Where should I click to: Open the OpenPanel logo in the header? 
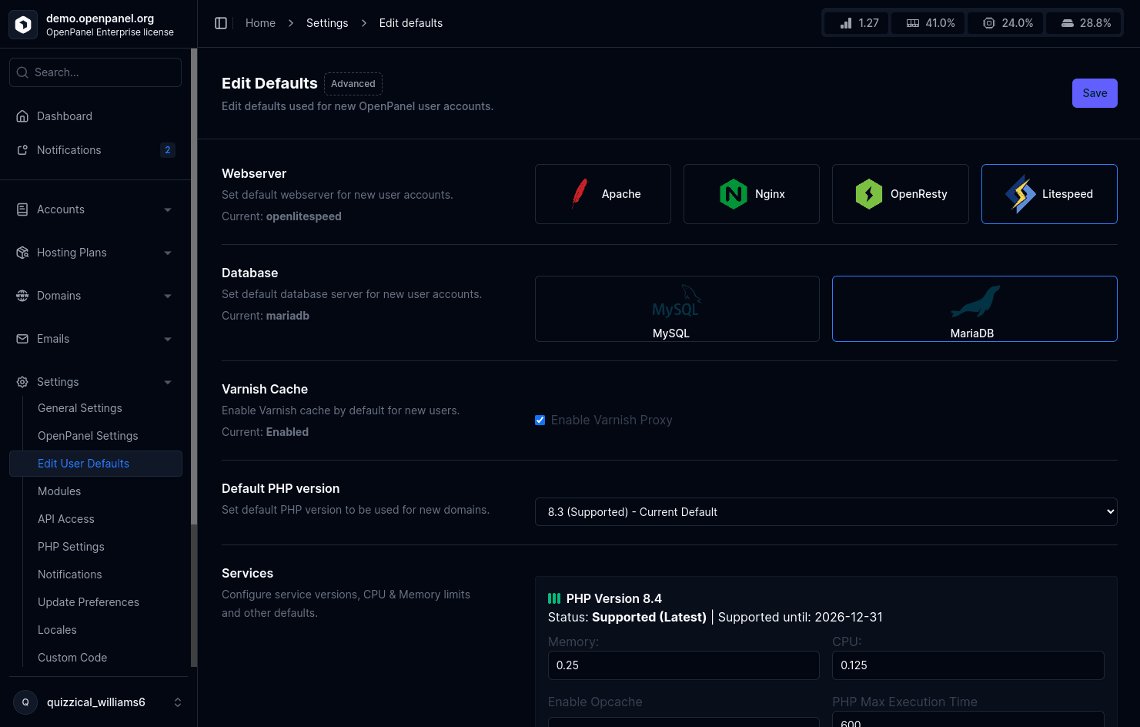pyautogui.click(x=23, y=24)
